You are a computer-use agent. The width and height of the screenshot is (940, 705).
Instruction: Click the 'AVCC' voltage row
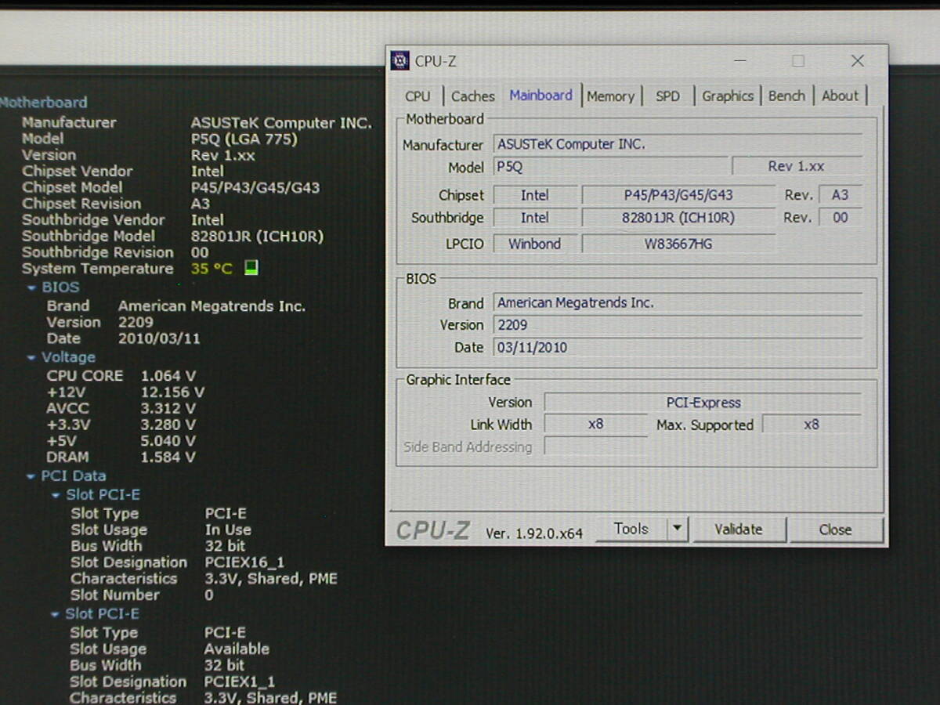point(121,409)
